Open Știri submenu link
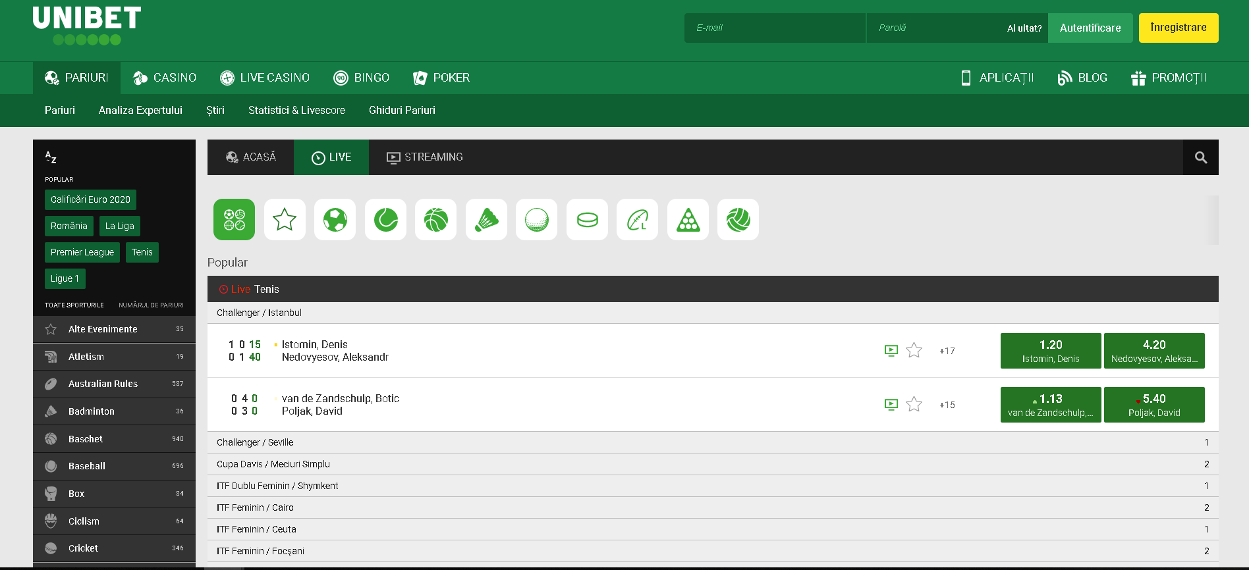 pos(215,110)
